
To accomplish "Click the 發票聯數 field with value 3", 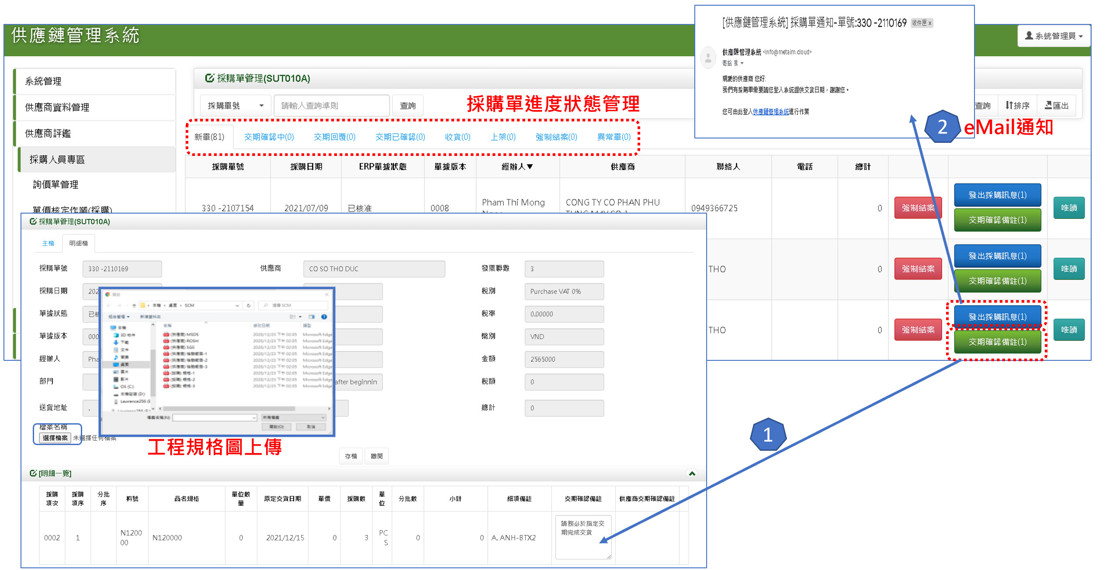I will click(564, 269).
